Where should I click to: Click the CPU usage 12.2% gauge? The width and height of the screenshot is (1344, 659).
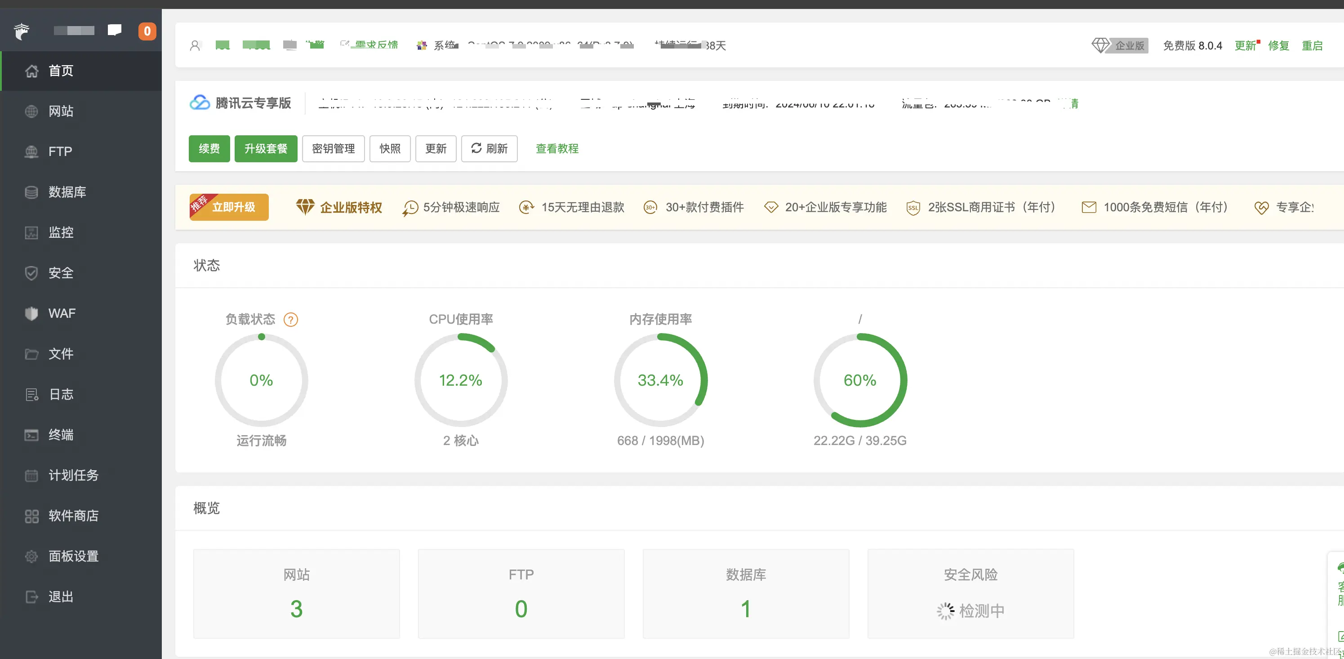pos(461,380)
